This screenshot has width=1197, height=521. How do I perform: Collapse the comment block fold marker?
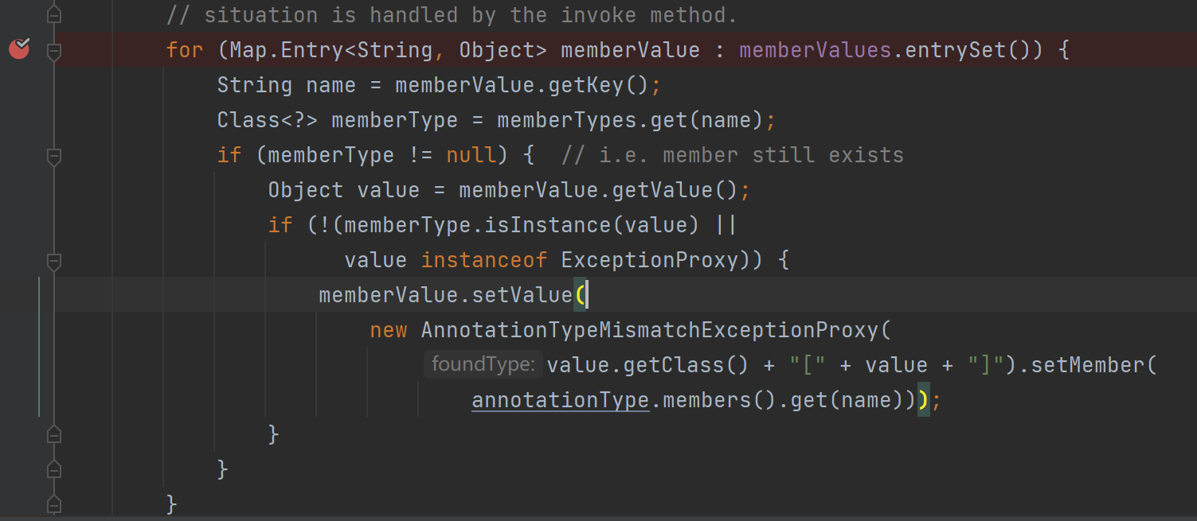point(54,14)
